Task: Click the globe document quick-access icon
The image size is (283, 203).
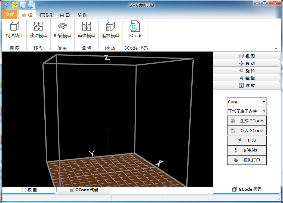Action: (x=31, y=5)
